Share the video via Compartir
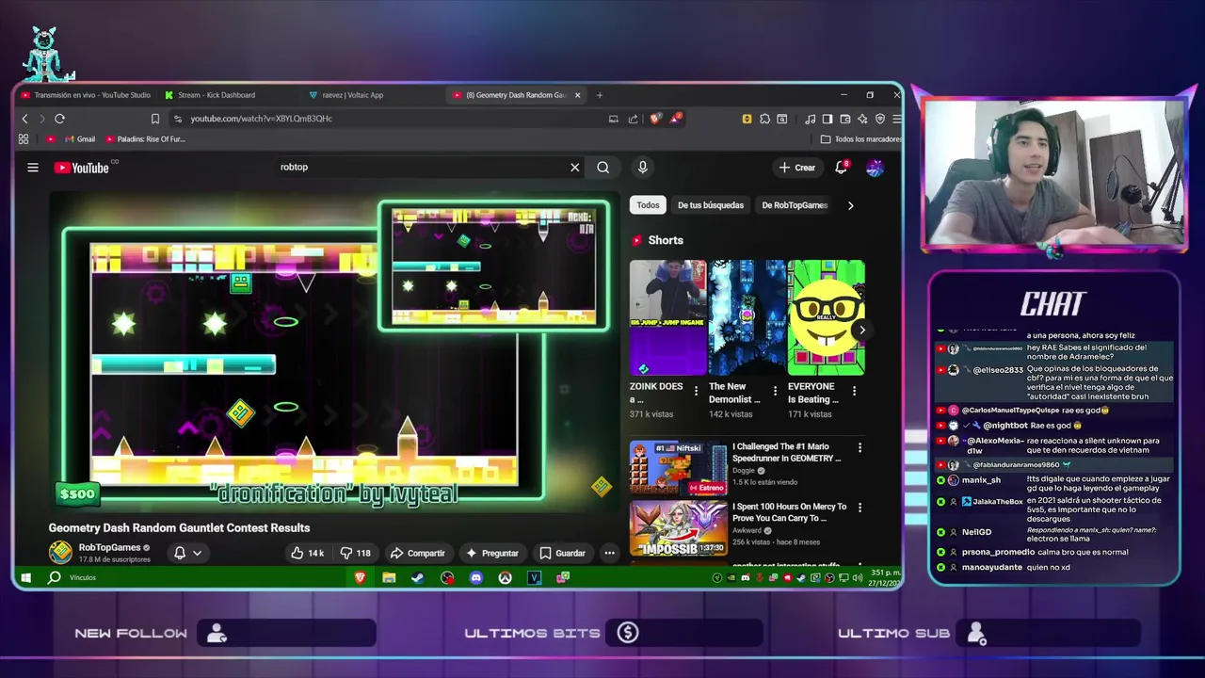Screen dimensions: 1205x678 (x=417, y=553)
